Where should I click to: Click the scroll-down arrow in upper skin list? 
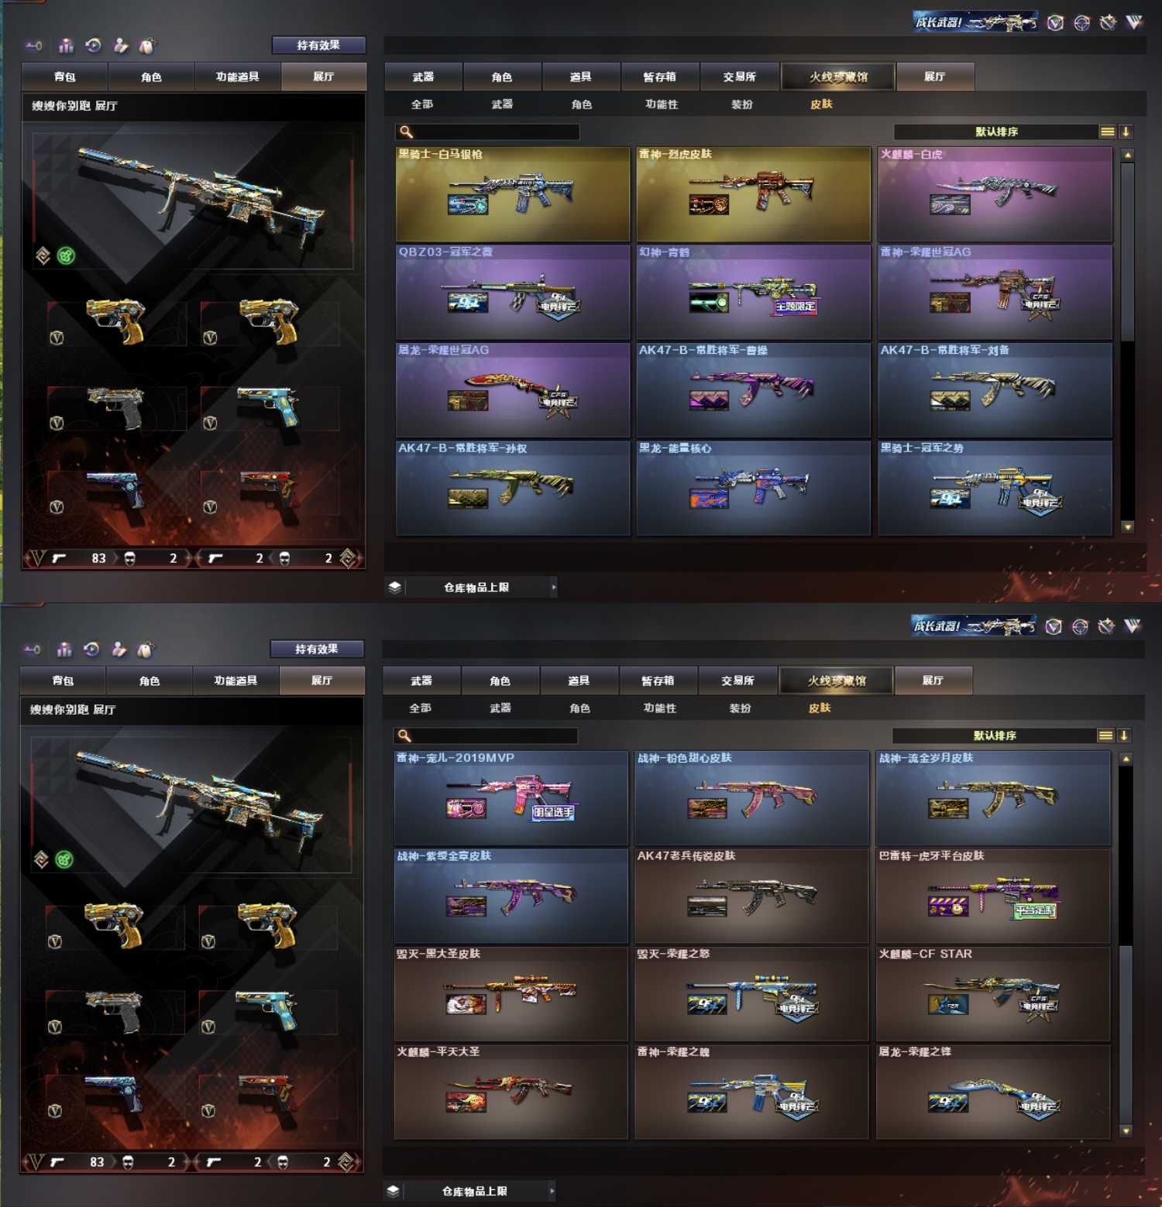[x=1128, y=527]
